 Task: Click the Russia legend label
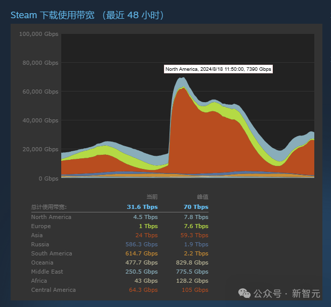40,244
